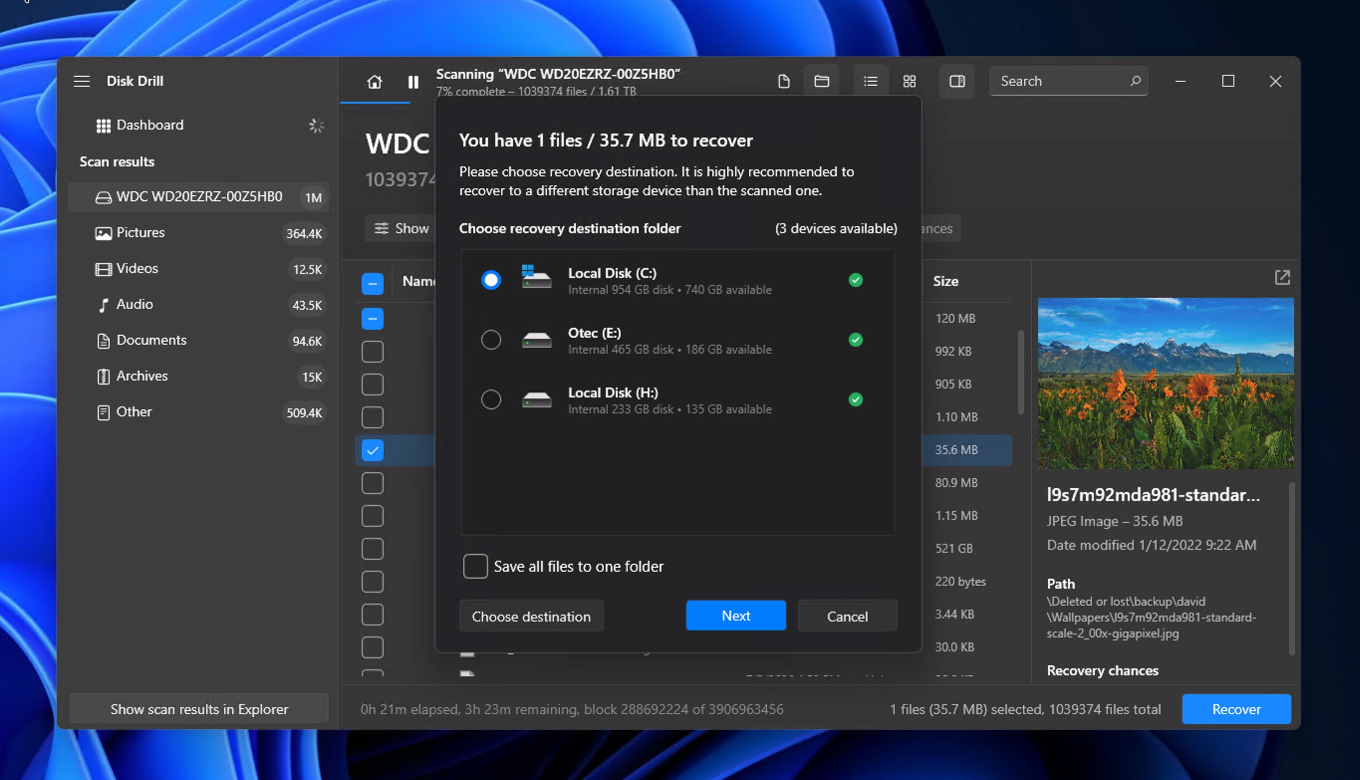Click the search magnifier icon
The height and width of the screenshot is (780, 1360).
tap(1134, 81)
